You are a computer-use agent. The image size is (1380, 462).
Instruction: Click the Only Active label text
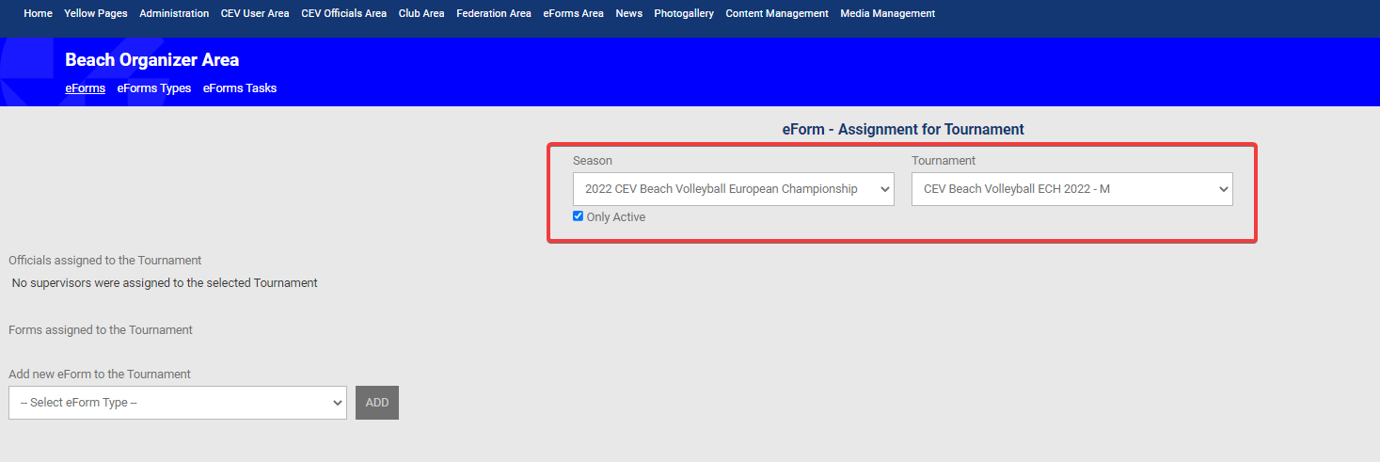pyautogui.click(x=616, y=217)
